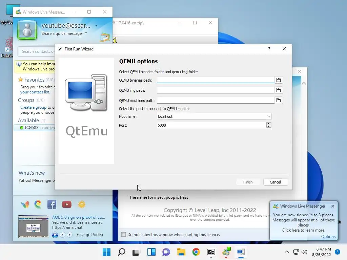Open the Facebook icon in Messenger

tap(52, 204)
